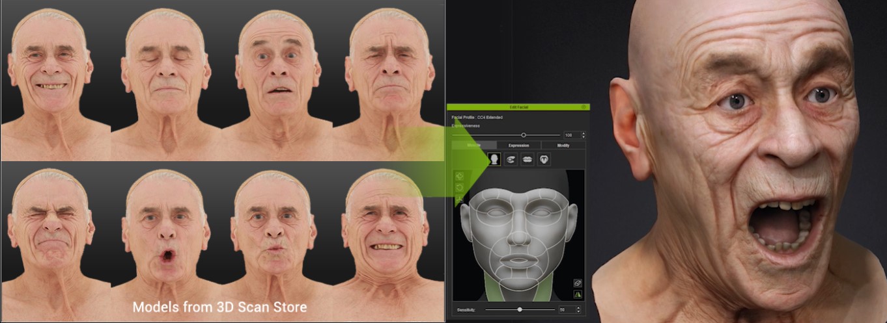Select the head face-region icon
The image size is (887, 323).
(494, 159)
